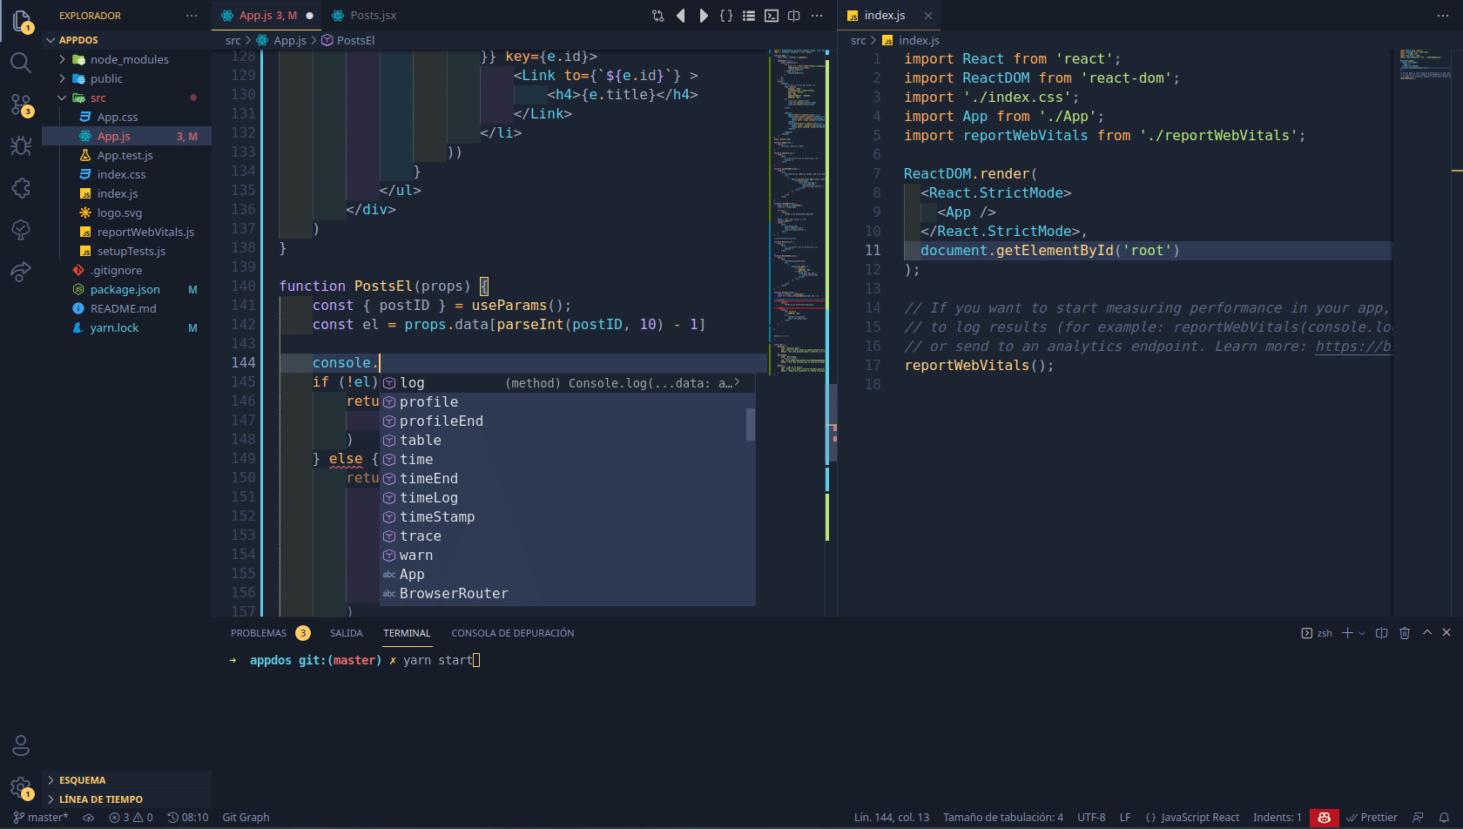This screenshot has height=829, width=1463.
Task: Open the Extensions view
Action: coord(20,188)
